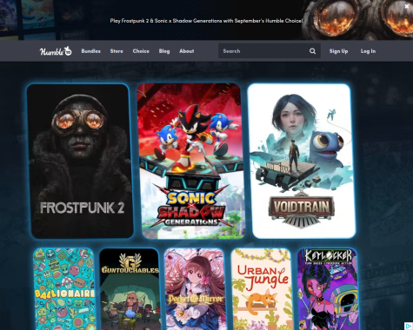
Task: Open the Store menu
Action: coord(117,51)
